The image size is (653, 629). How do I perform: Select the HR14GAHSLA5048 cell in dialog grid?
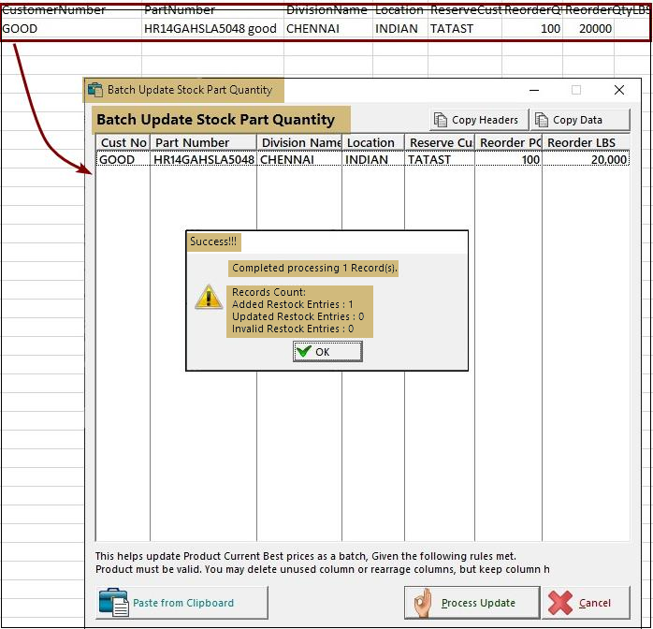203,159
